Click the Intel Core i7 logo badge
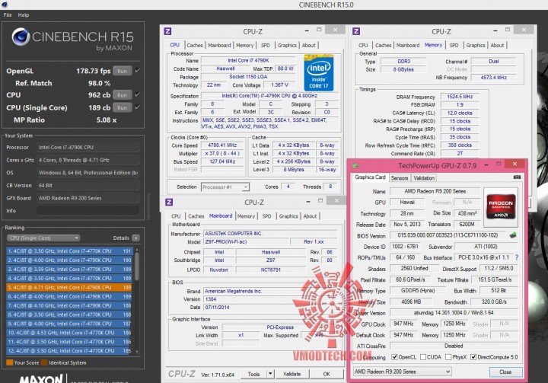The height and width of the screenshot is (383, 548). (x=319, y=73)
